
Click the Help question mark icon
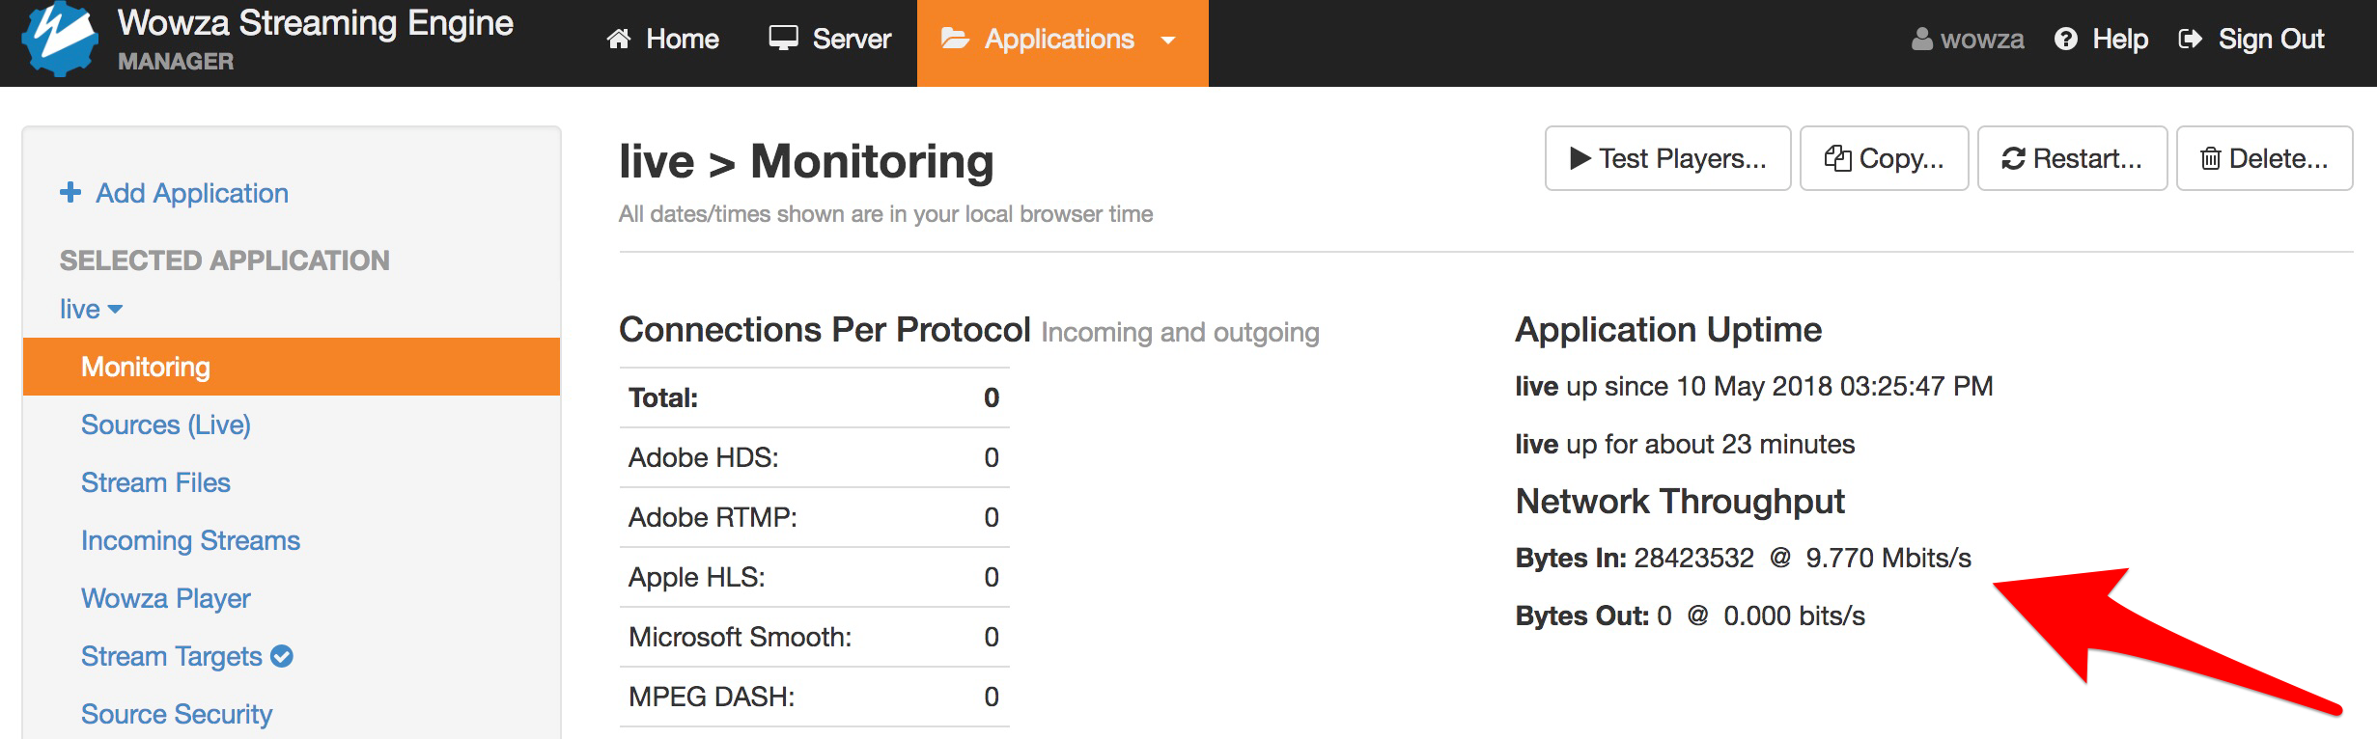pyautogui.click(x=2066, y=39)
